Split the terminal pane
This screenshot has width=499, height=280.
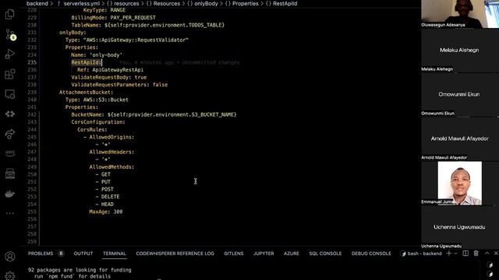pyautogui.click(x=465, y=254)
